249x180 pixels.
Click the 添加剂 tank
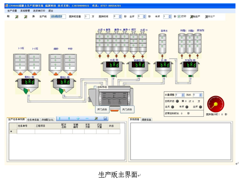click(197, 45)
